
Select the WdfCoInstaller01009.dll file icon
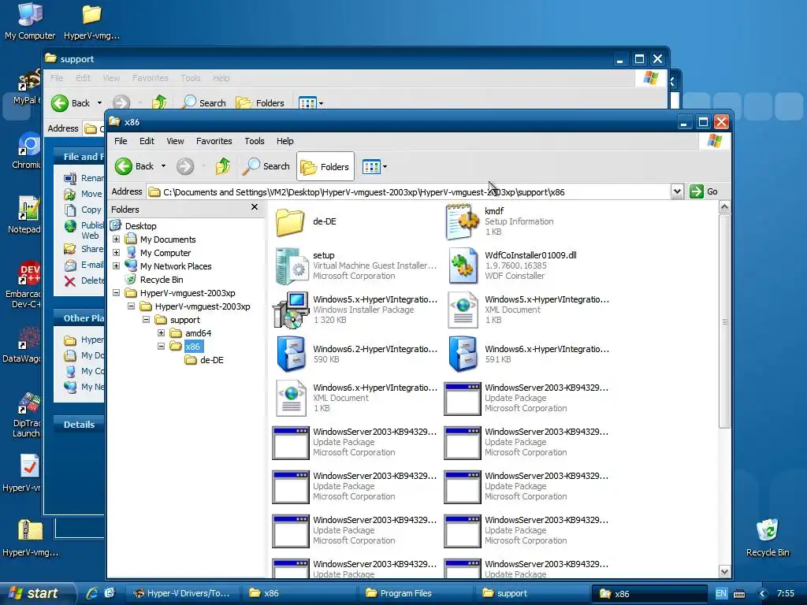(x=462, y=266)
